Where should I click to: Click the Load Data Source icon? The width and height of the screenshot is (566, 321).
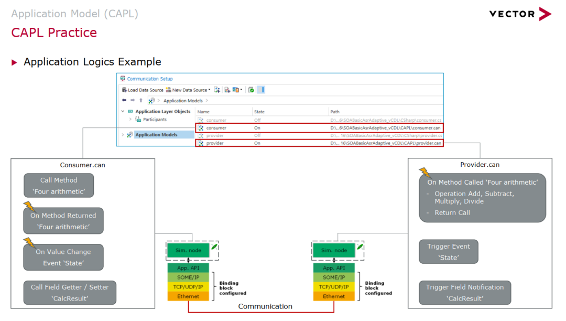point(124,90)
